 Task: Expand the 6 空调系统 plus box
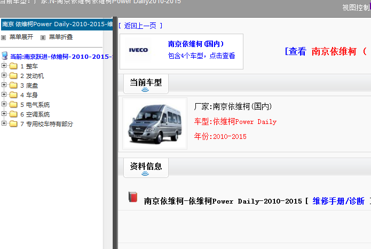[x=4, y=114]
